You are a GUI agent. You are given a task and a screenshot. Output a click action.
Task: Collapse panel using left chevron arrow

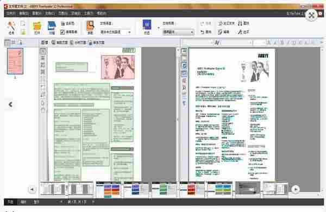(x=10, y=104)
